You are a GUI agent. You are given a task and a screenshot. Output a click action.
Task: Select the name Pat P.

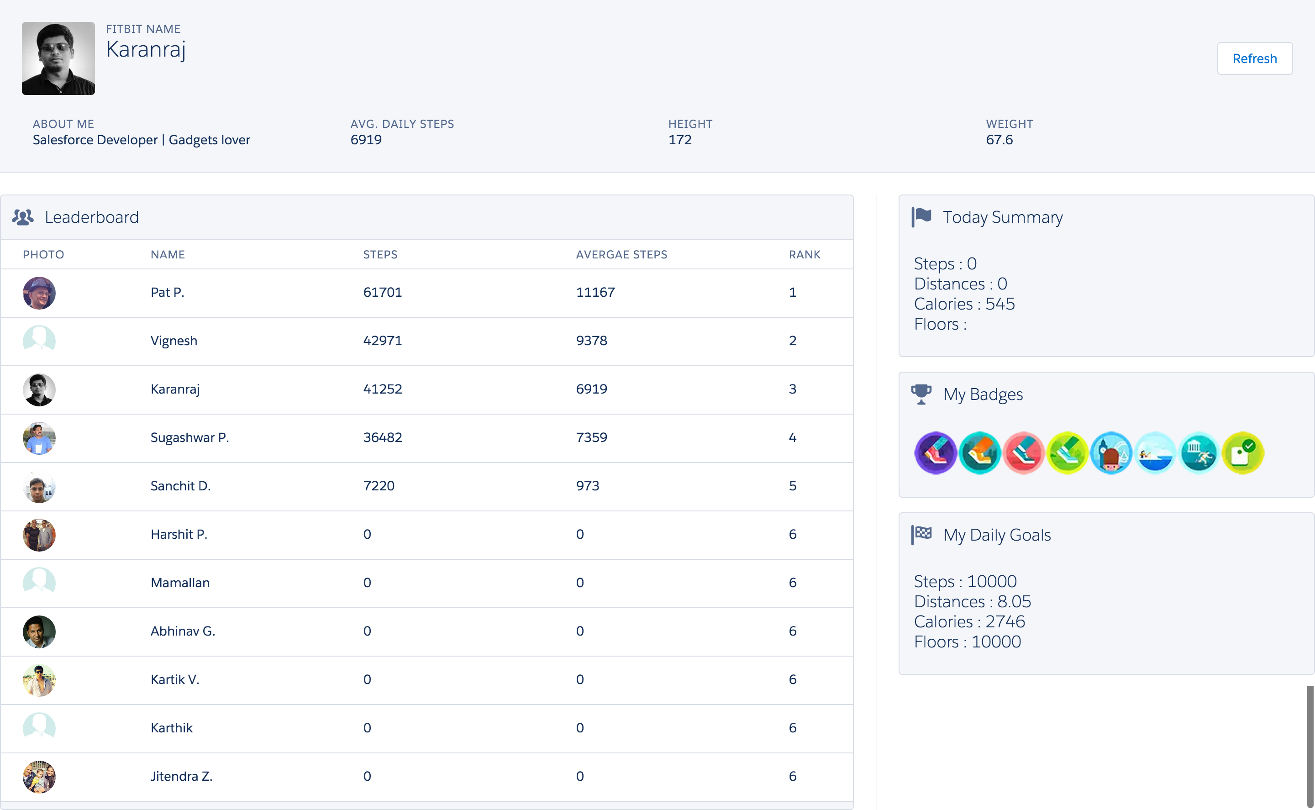(167, 293)
